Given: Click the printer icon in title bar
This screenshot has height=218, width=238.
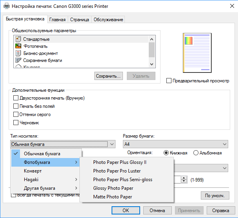Looking at the screenshot, I should (x=7, y=6).
